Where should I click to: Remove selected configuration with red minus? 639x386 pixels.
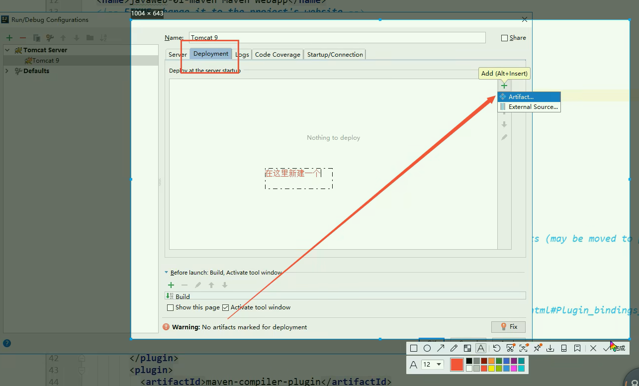(23, 38)
